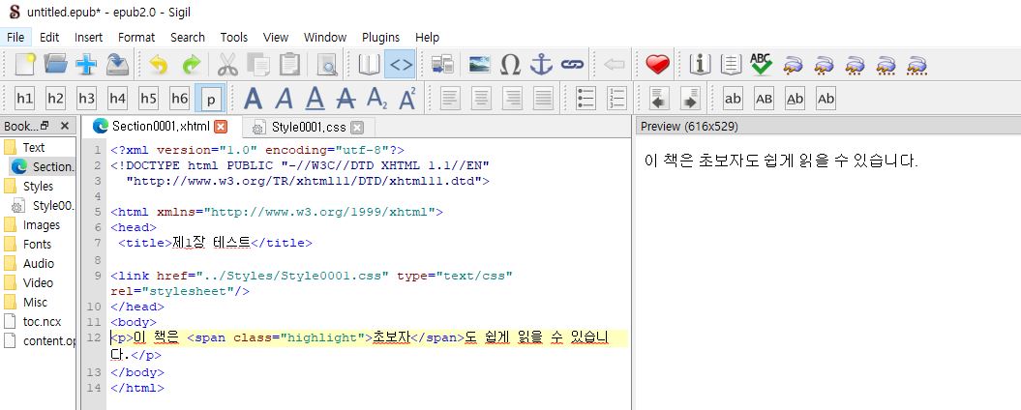This screenshot has width=1021, height=410.
Task: Create a new file with New icon
Action: coord(25,65)
